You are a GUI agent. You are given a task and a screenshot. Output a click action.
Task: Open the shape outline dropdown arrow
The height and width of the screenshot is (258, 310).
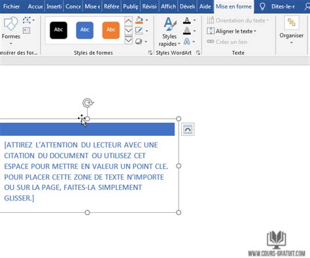coord(147,31)
